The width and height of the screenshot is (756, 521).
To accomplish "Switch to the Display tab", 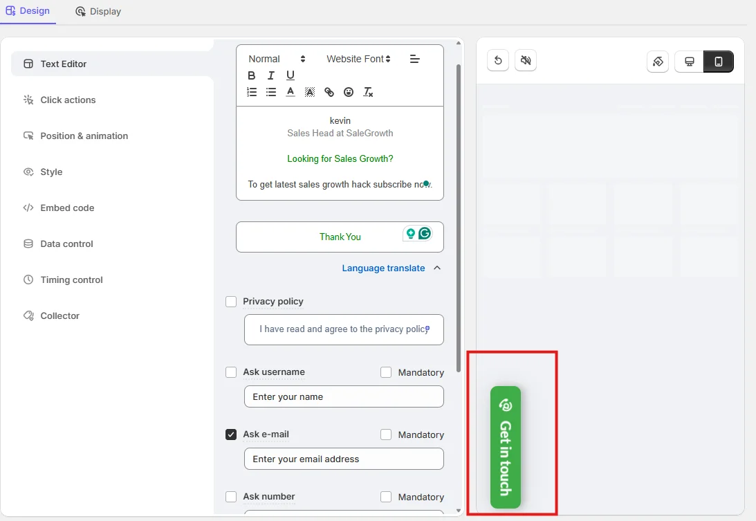I will [x=98, y=11].
